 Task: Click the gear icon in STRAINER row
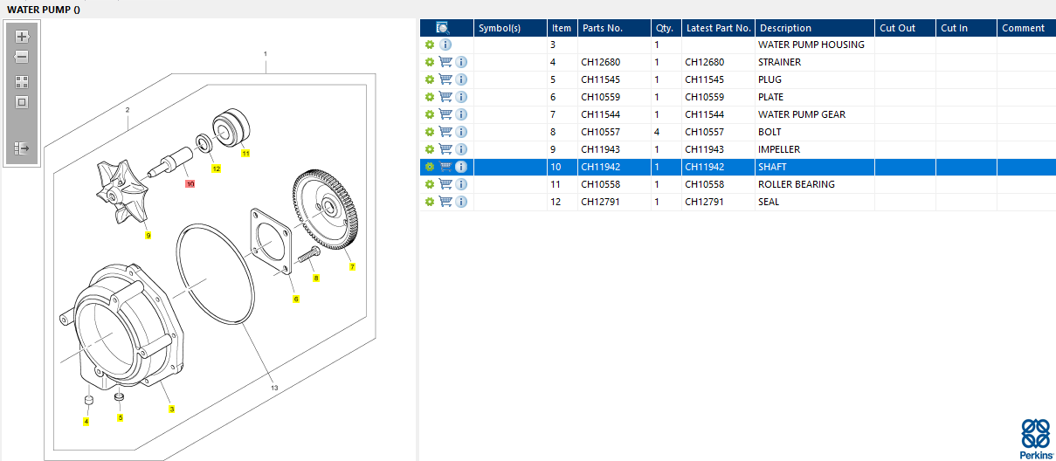[x=430, y=62]
